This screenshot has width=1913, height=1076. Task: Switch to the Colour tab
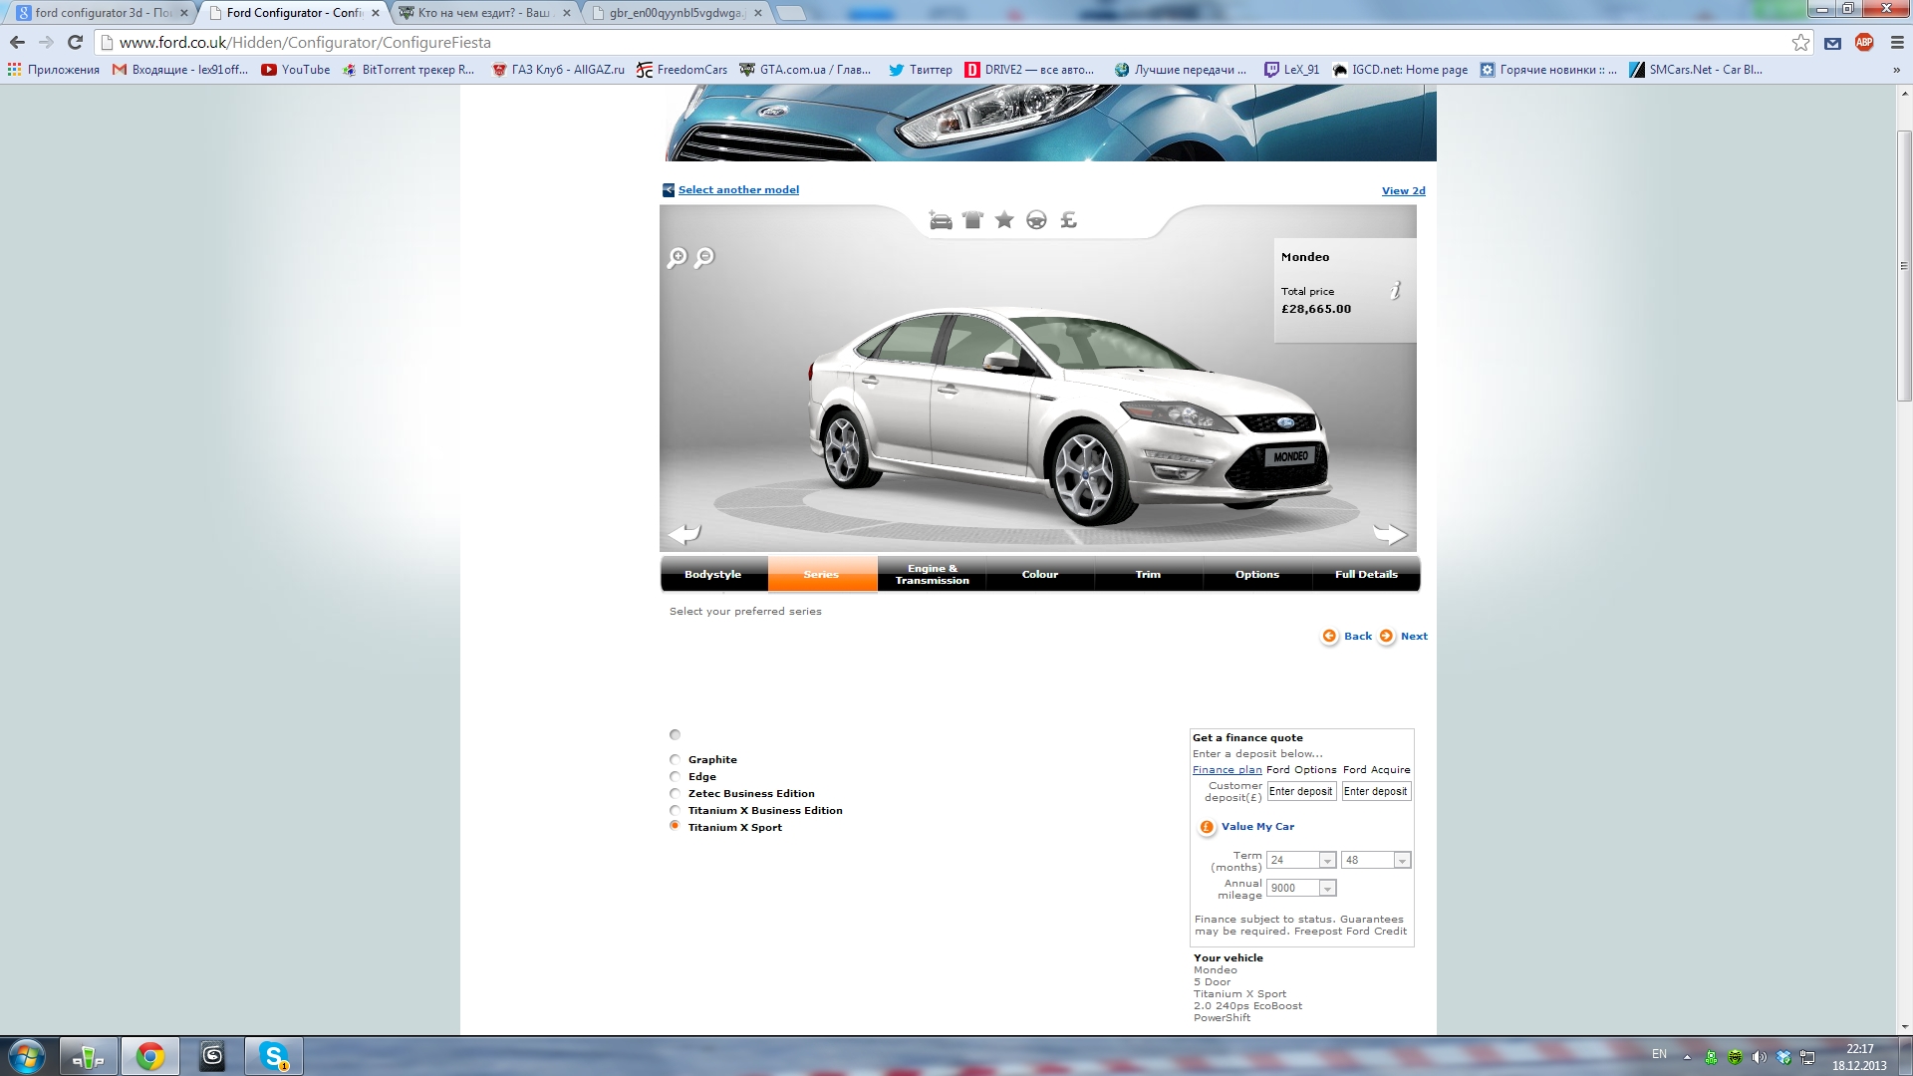point(1040,575)
